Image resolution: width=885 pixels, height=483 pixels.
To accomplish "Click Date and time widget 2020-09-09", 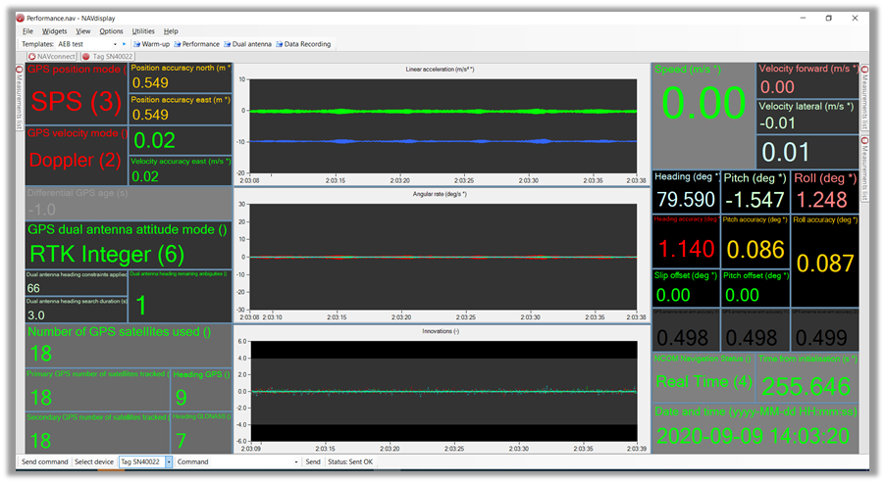I will [x=755, y=429].
